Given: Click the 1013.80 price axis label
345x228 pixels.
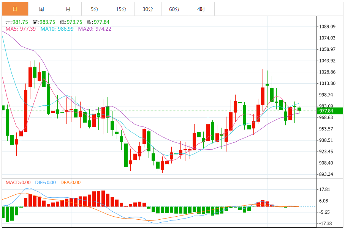Looking at the screenshot, I should (x=328, y=84).
